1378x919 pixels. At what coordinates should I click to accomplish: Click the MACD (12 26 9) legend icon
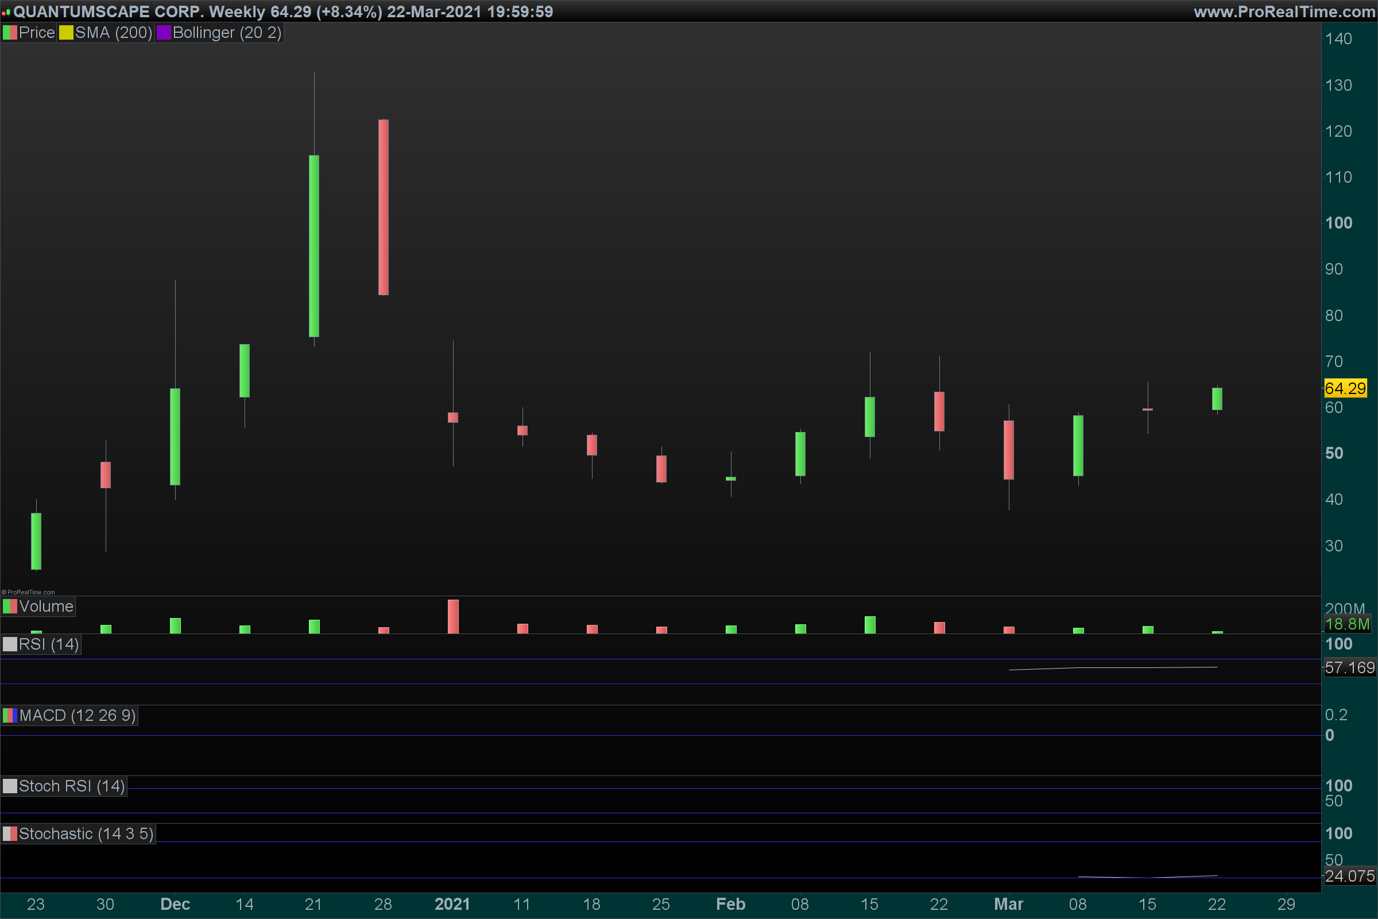pos(10,716)
